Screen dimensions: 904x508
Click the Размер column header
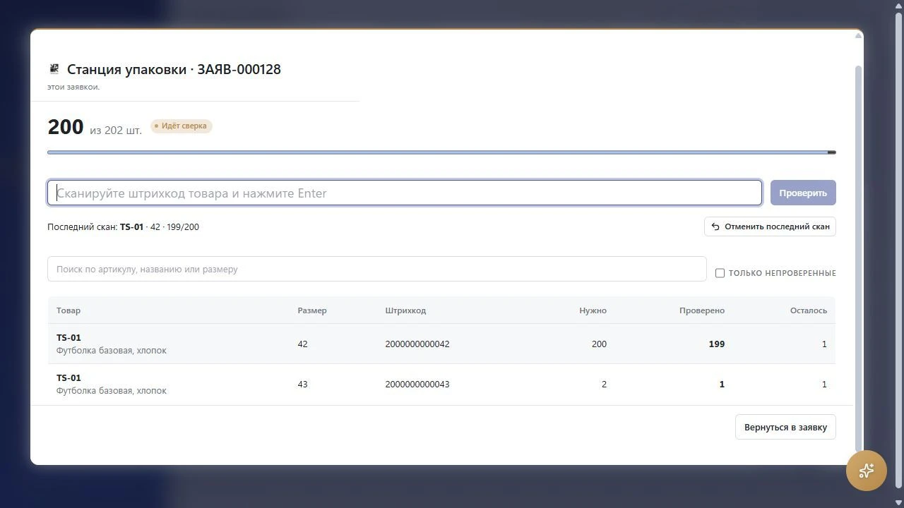point(312,310)
